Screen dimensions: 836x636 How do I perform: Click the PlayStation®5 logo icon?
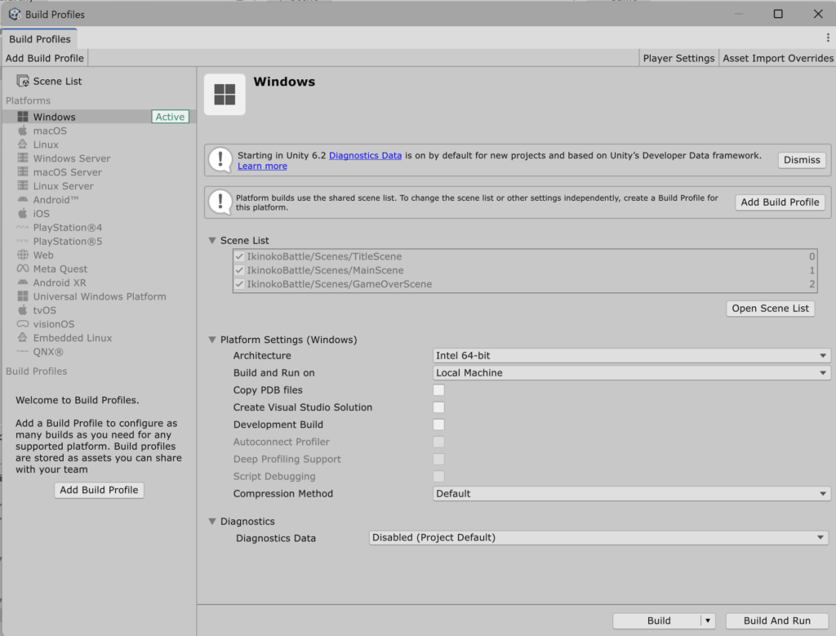click(22, 242)
